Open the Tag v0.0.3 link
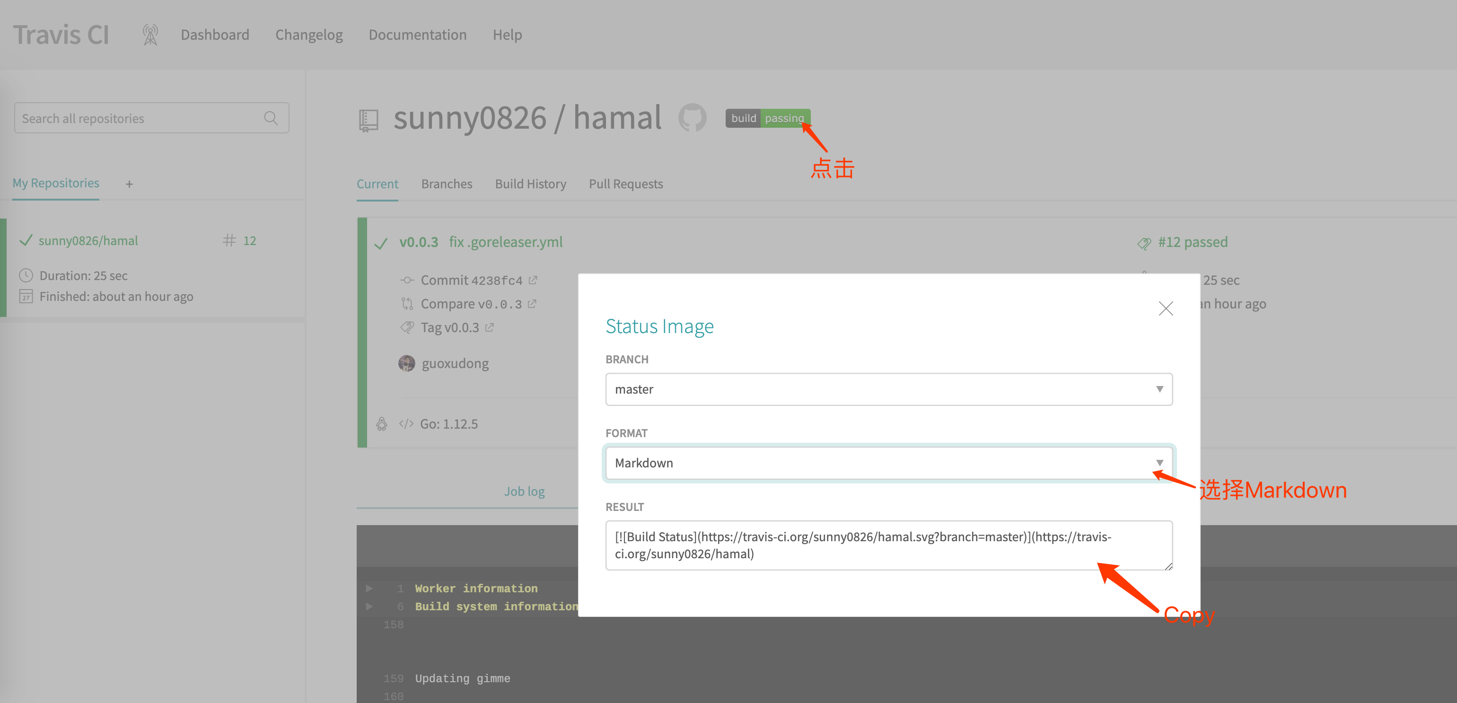 (450, 328)
